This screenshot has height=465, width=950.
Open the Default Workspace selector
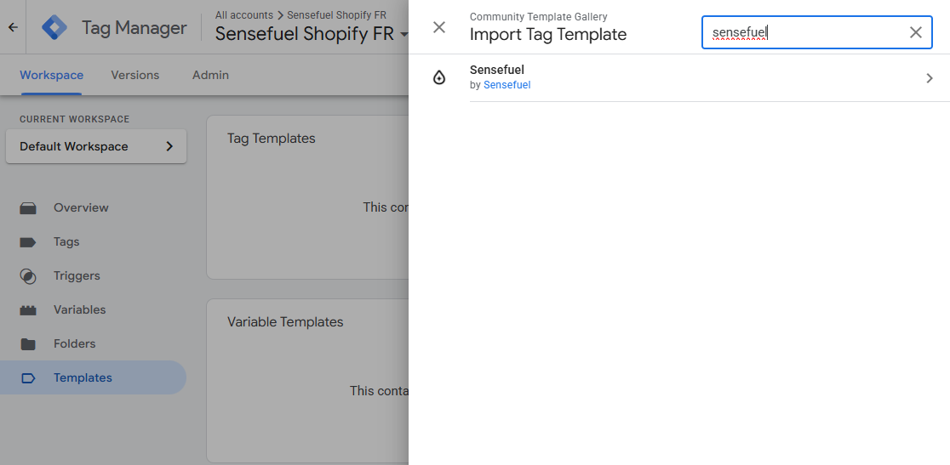[96, 146]
